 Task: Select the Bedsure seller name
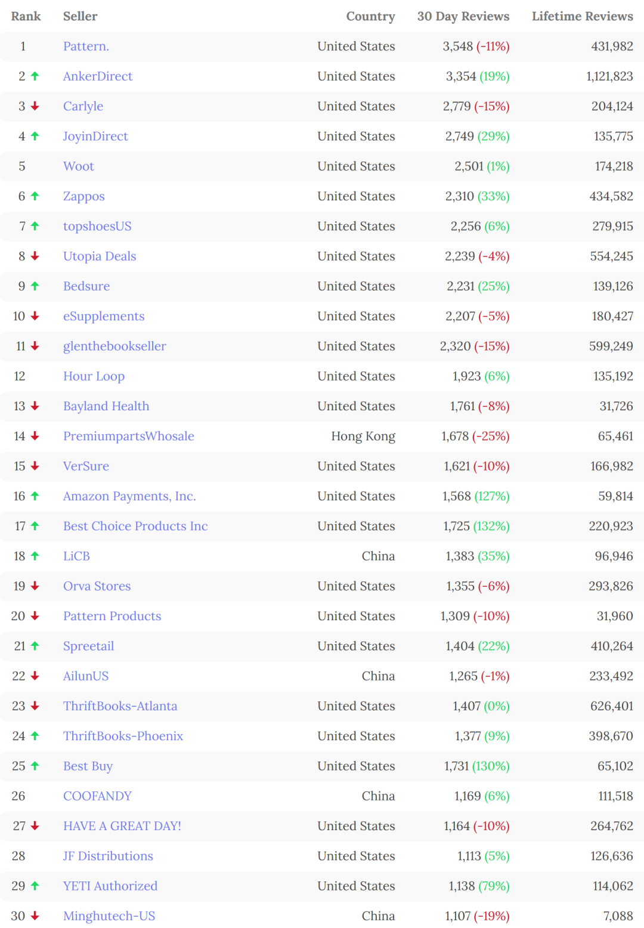86,286
